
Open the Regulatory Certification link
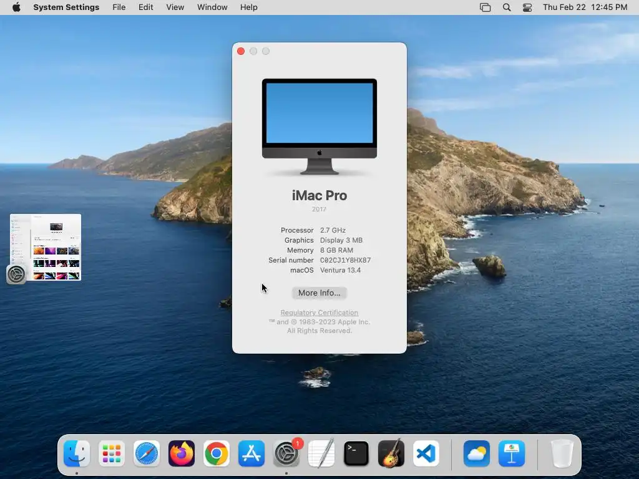319,312
